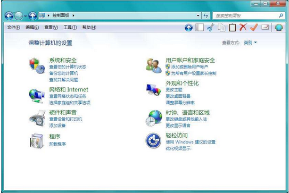289x193 pixels.
Task: Click the Back navigation arrow
Action: [9, 16]
